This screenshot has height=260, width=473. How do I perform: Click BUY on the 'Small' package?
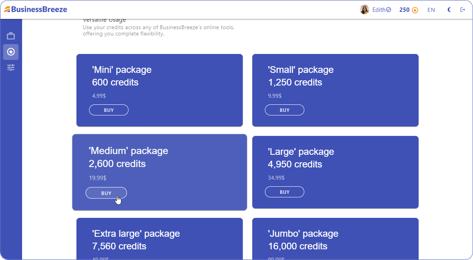(285, 110)
